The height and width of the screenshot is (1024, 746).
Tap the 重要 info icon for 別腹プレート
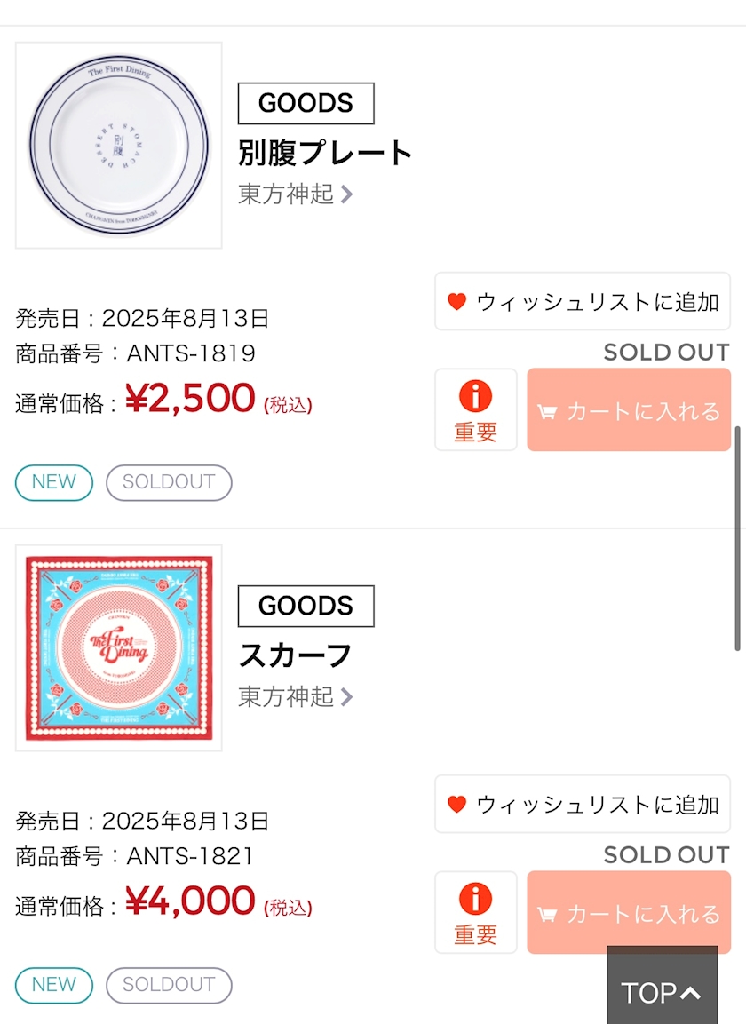[x=475, y=397]
